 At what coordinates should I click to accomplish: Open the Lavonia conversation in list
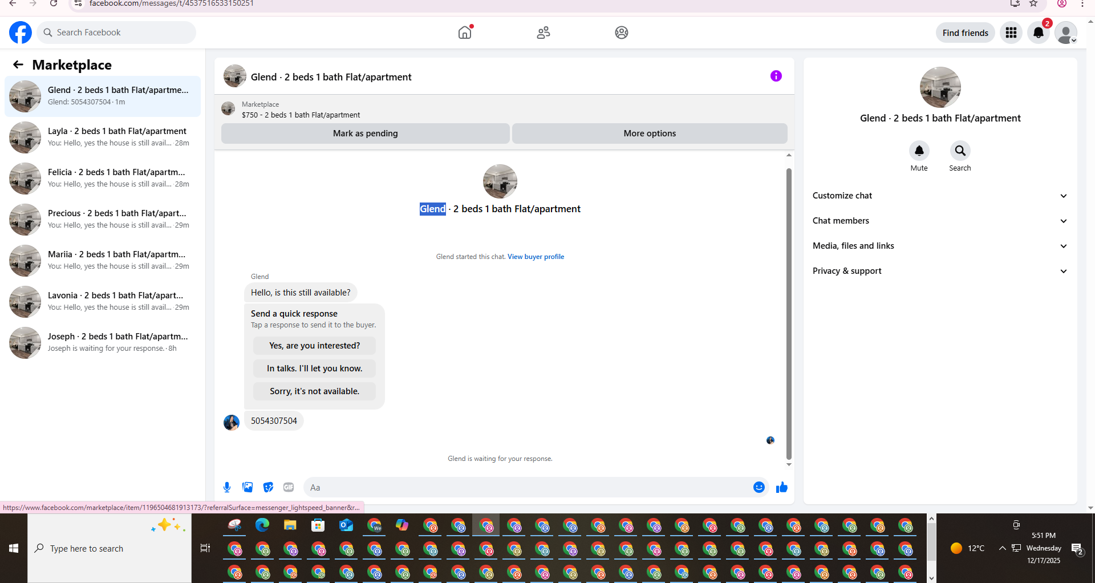(x=103, y=301)
